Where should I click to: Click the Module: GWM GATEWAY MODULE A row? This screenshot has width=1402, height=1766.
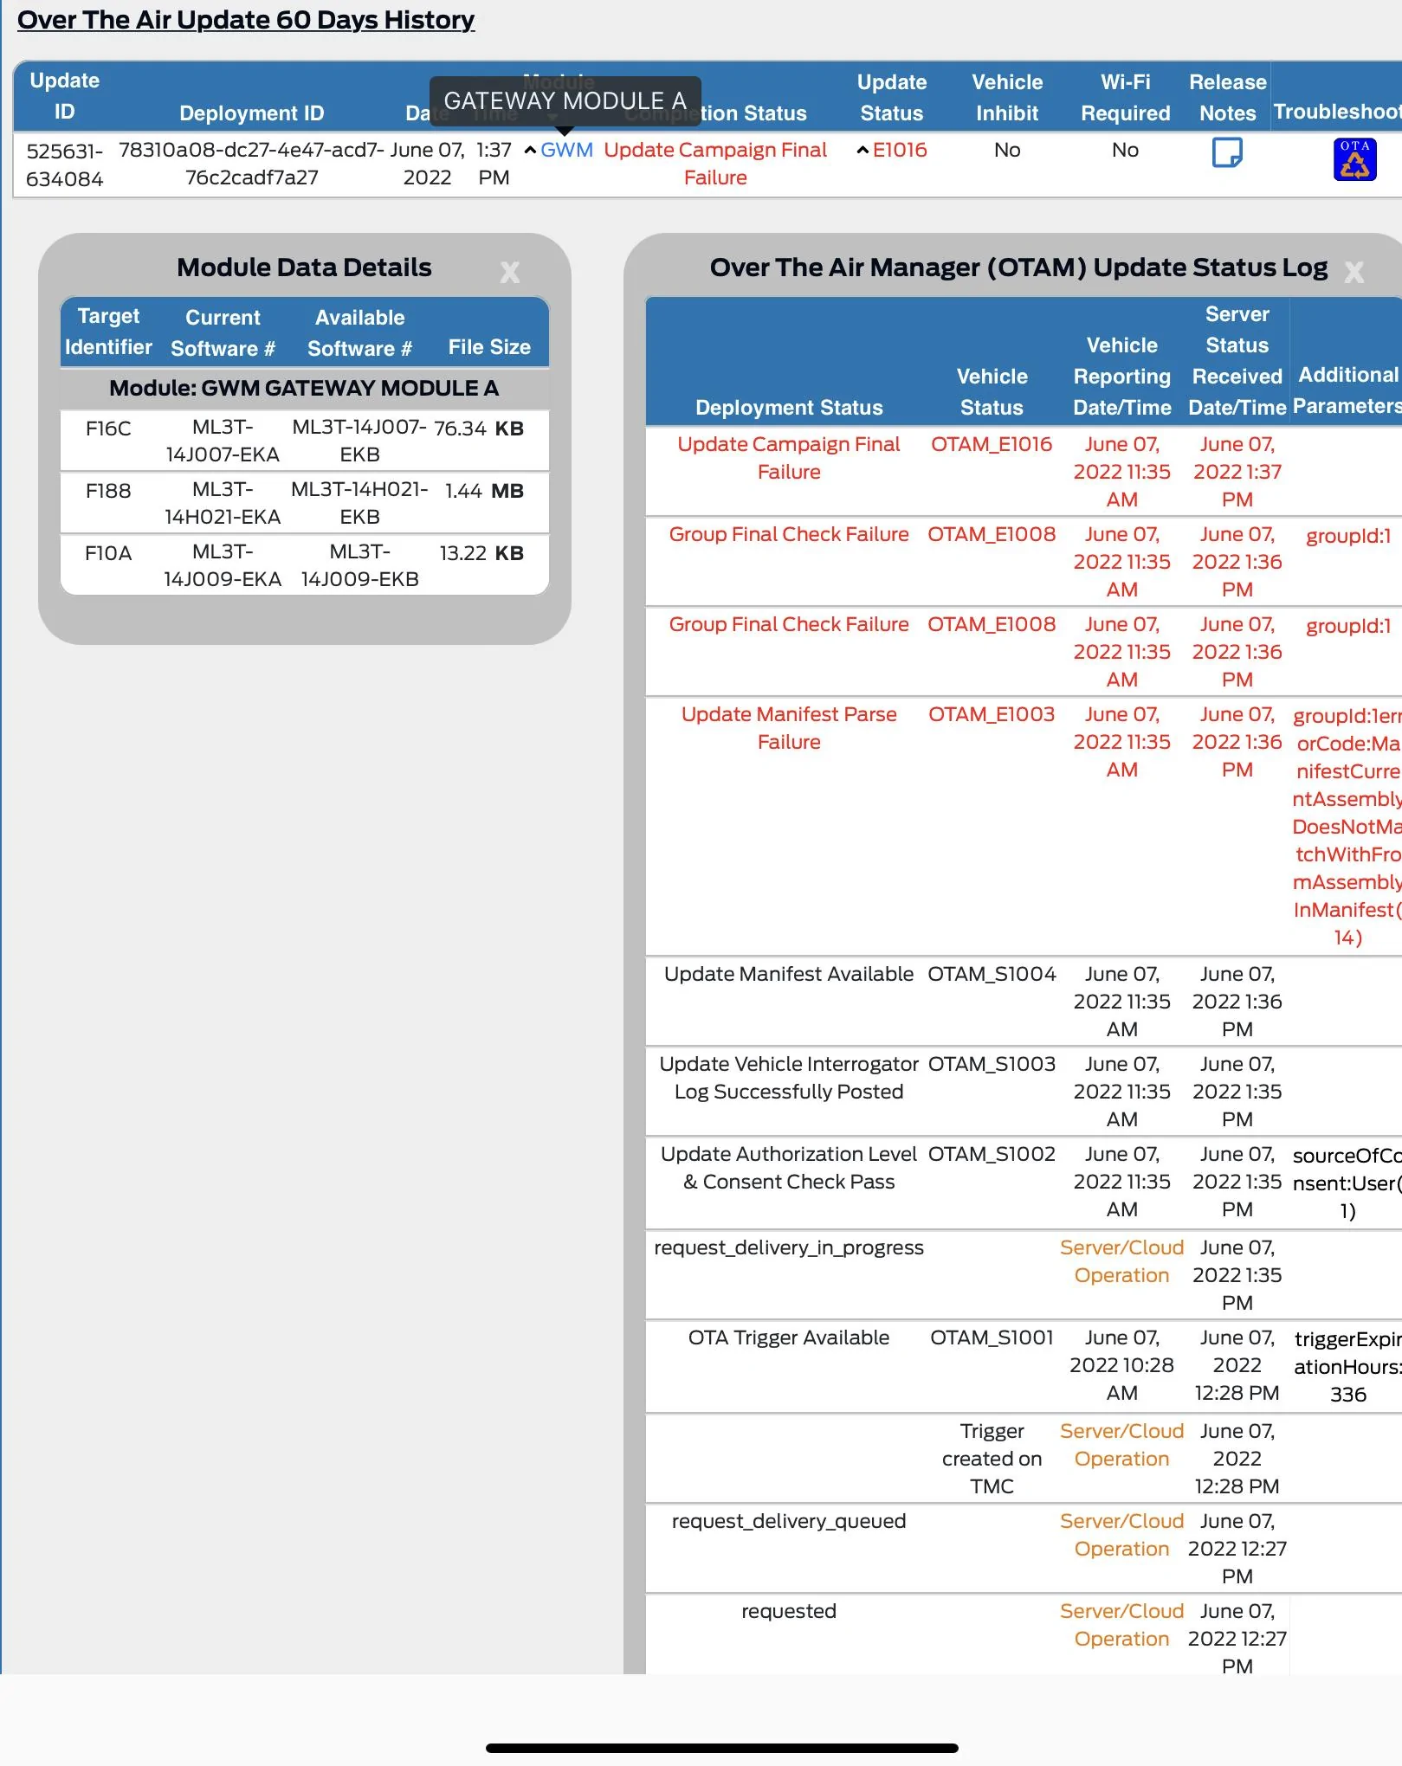click(x=304, y=389)
